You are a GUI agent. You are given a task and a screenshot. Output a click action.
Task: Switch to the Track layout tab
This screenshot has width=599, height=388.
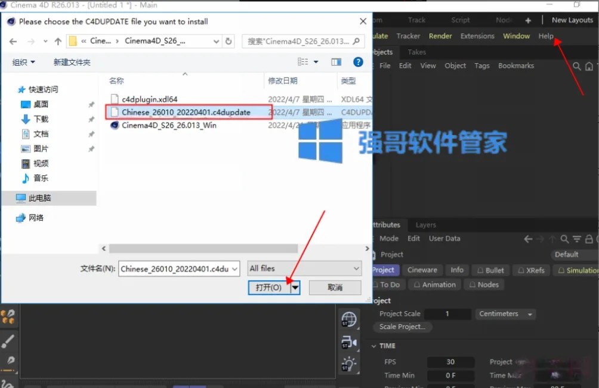click(416, 20)
